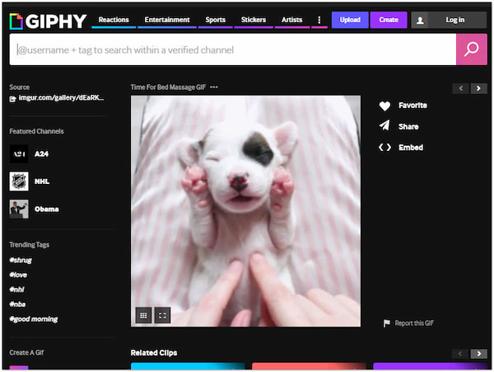Open the Sports category
The image size is (494, 372).
pyautogui.click(x=216, y=20)
